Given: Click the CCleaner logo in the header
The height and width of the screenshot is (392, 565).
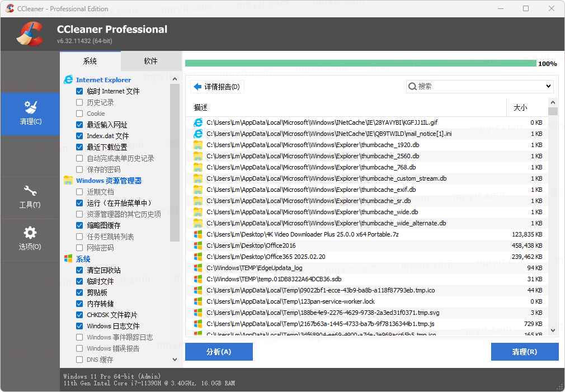Looking at the screenshot, I should click(x=30, y=34).
